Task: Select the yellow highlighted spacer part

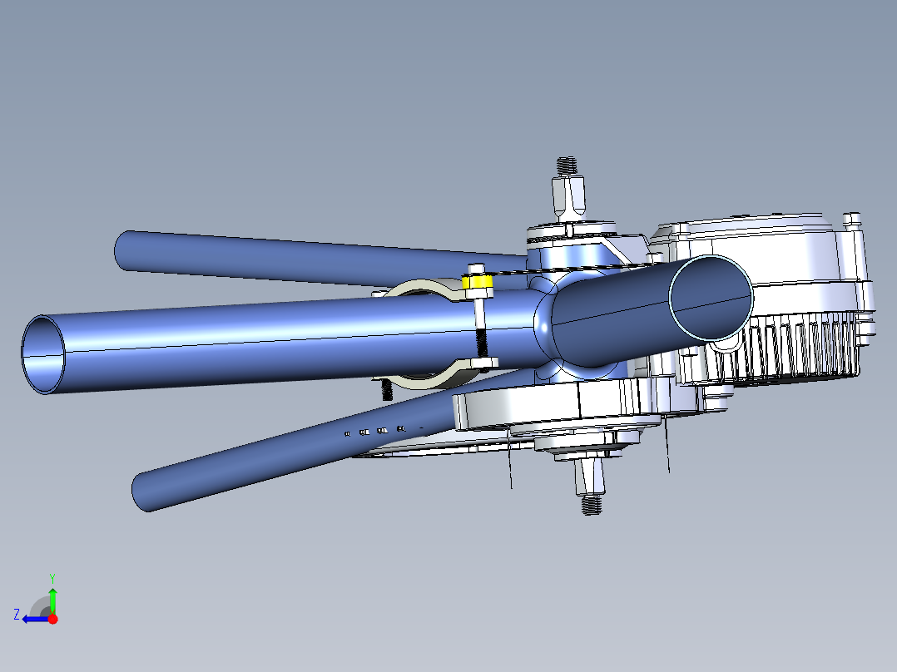Action: (x=477, y=283)
